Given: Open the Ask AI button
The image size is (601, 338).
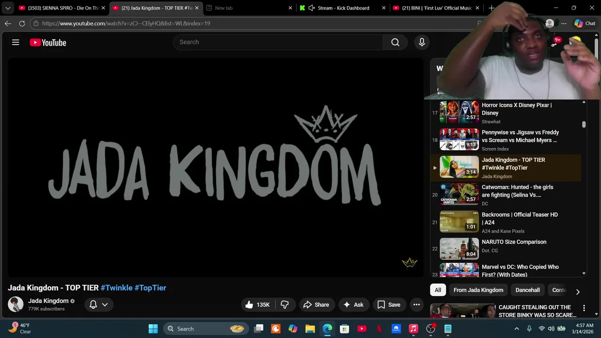Looking at the screenshot, I should pos(354,305).
